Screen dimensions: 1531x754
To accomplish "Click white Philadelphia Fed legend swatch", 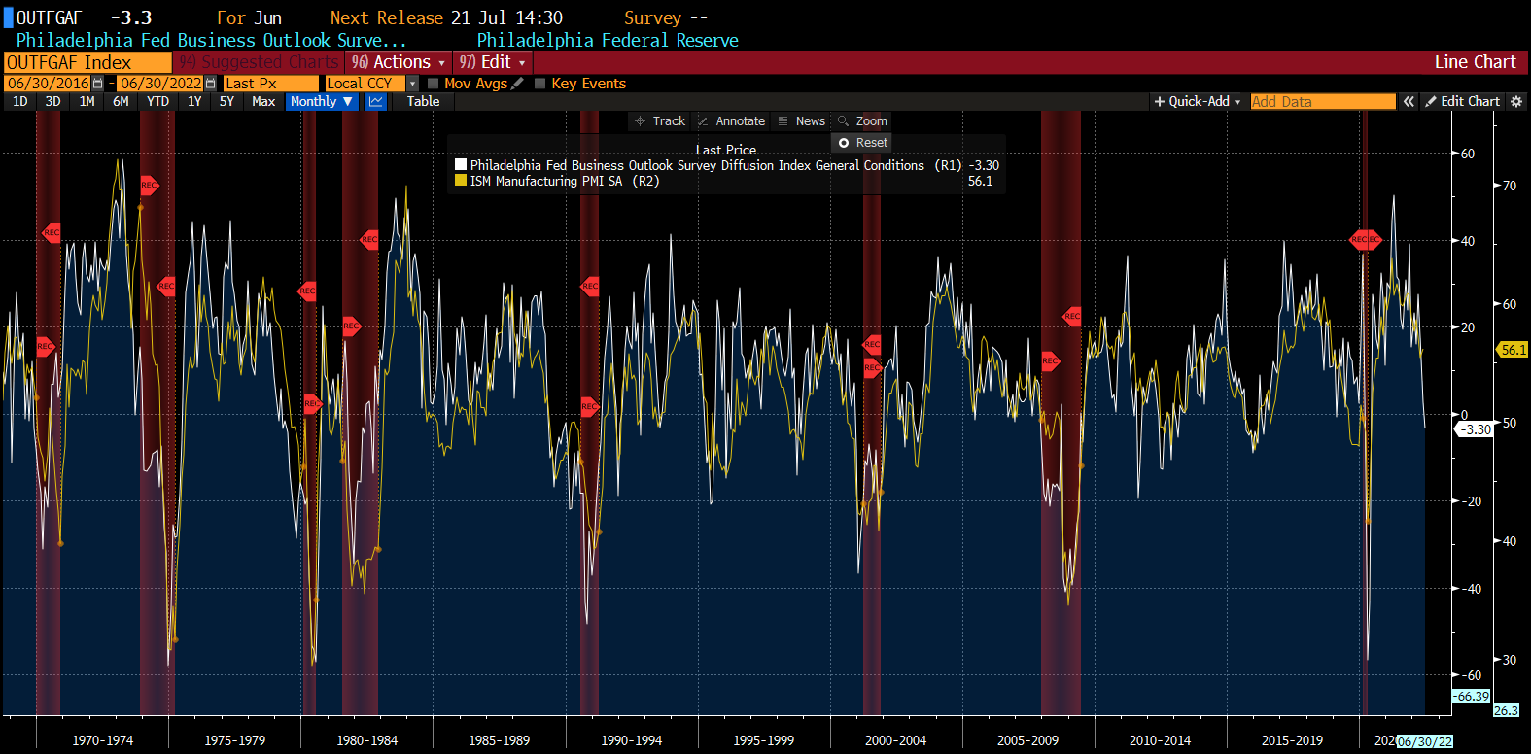I will pos(461,165).
